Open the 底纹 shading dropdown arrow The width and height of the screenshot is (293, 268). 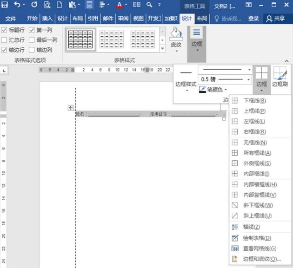coord(176,51)
